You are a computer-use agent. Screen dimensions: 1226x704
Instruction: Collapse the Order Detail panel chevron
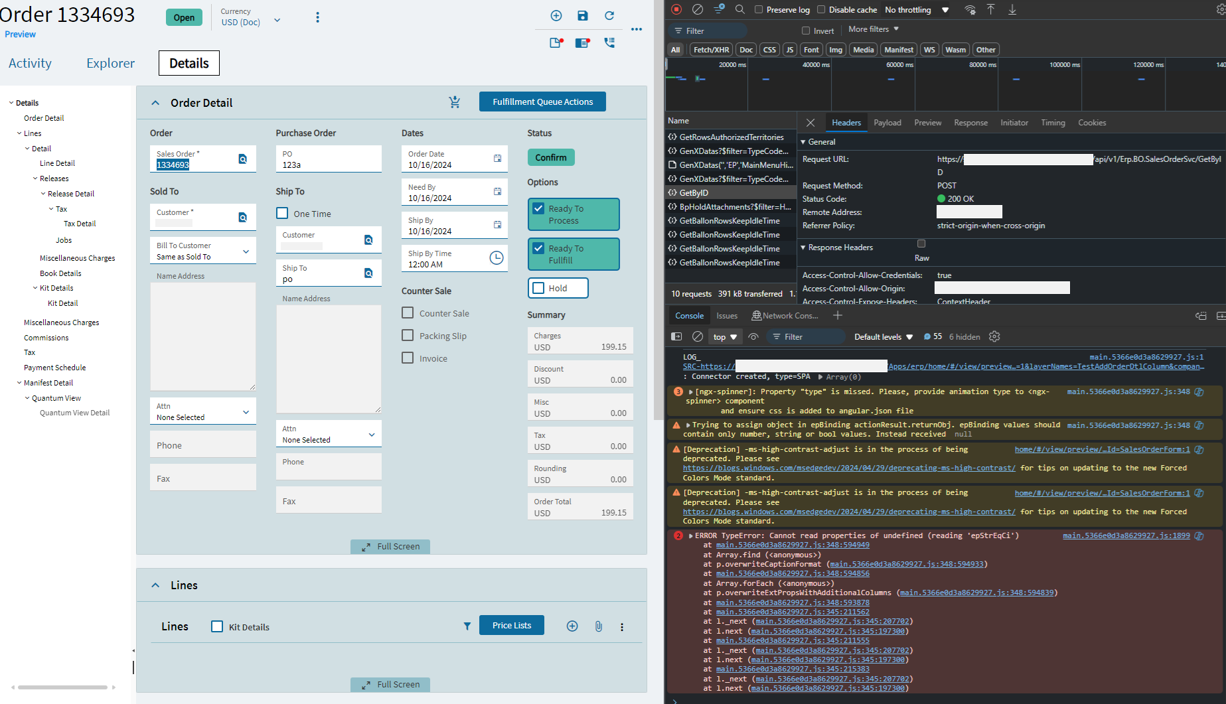coord(155,103)
